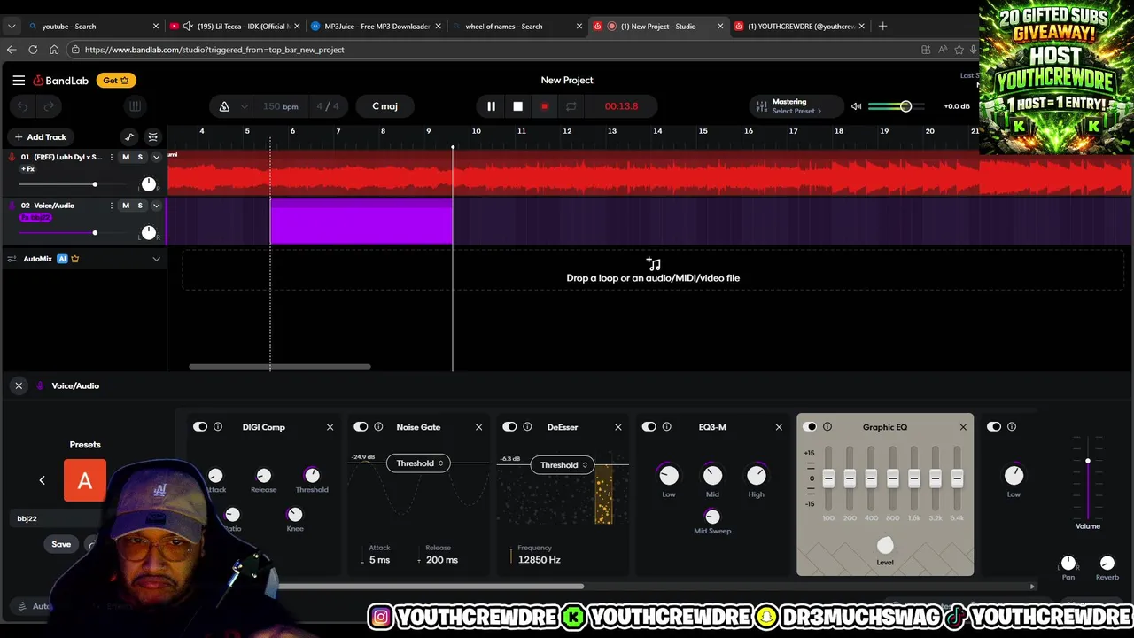
Task: Open options menu for track 01
Action: click(x=112, y=157)
